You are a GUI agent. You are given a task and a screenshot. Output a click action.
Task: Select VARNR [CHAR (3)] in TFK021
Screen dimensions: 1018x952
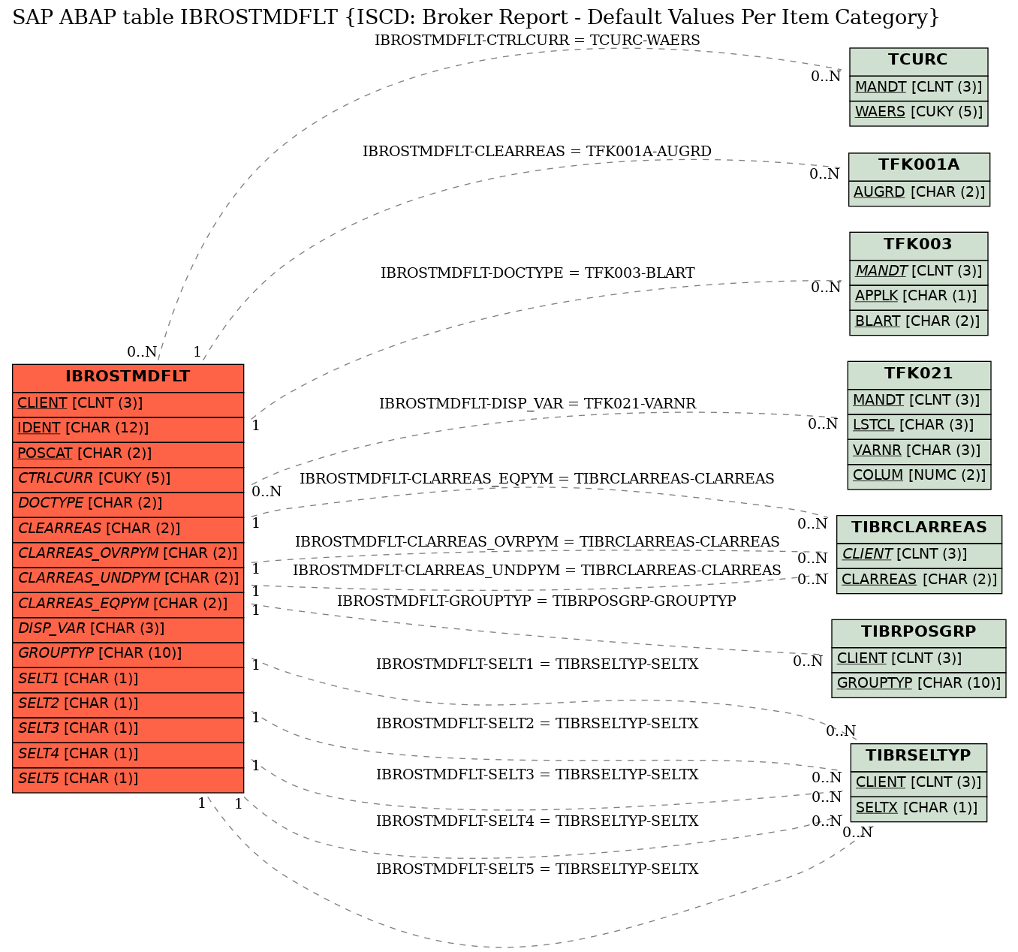coord(919,451)
